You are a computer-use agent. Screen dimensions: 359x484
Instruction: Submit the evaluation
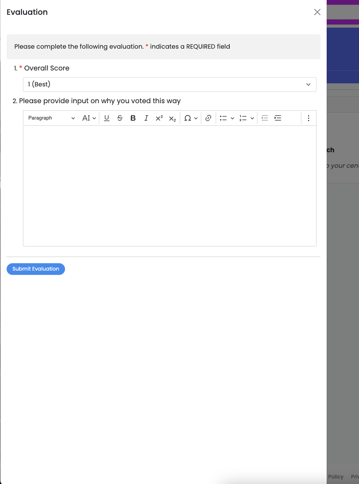click(35, 269)
